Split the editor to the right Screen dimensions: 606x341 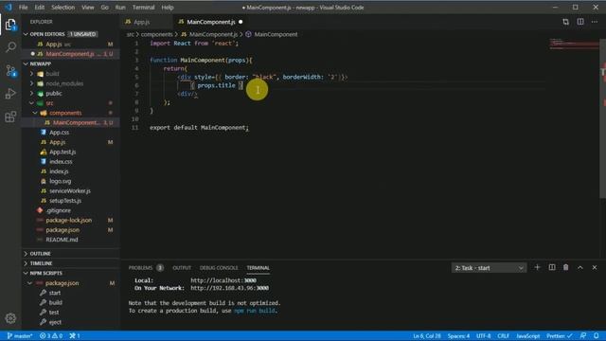(580, 22)
